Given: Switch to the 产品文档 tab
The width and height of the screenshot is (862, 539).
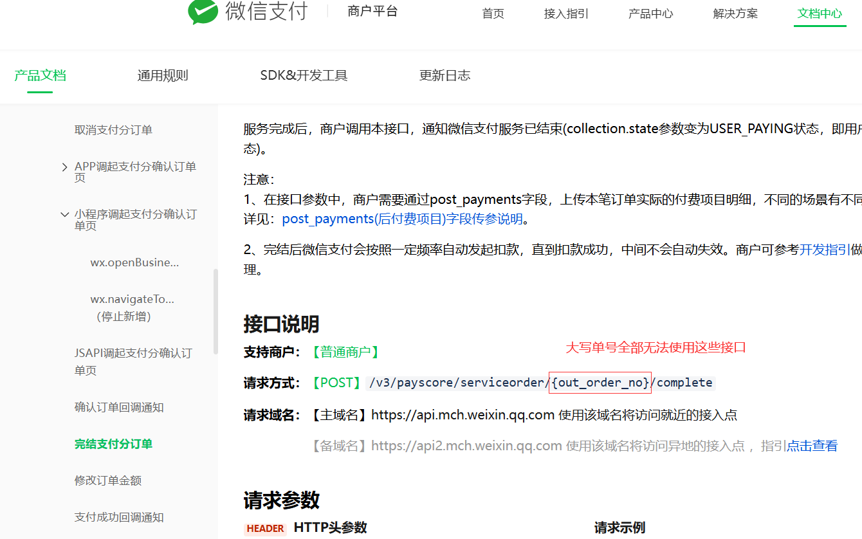Looking at the screenshot, I should [x=40, y=75].
